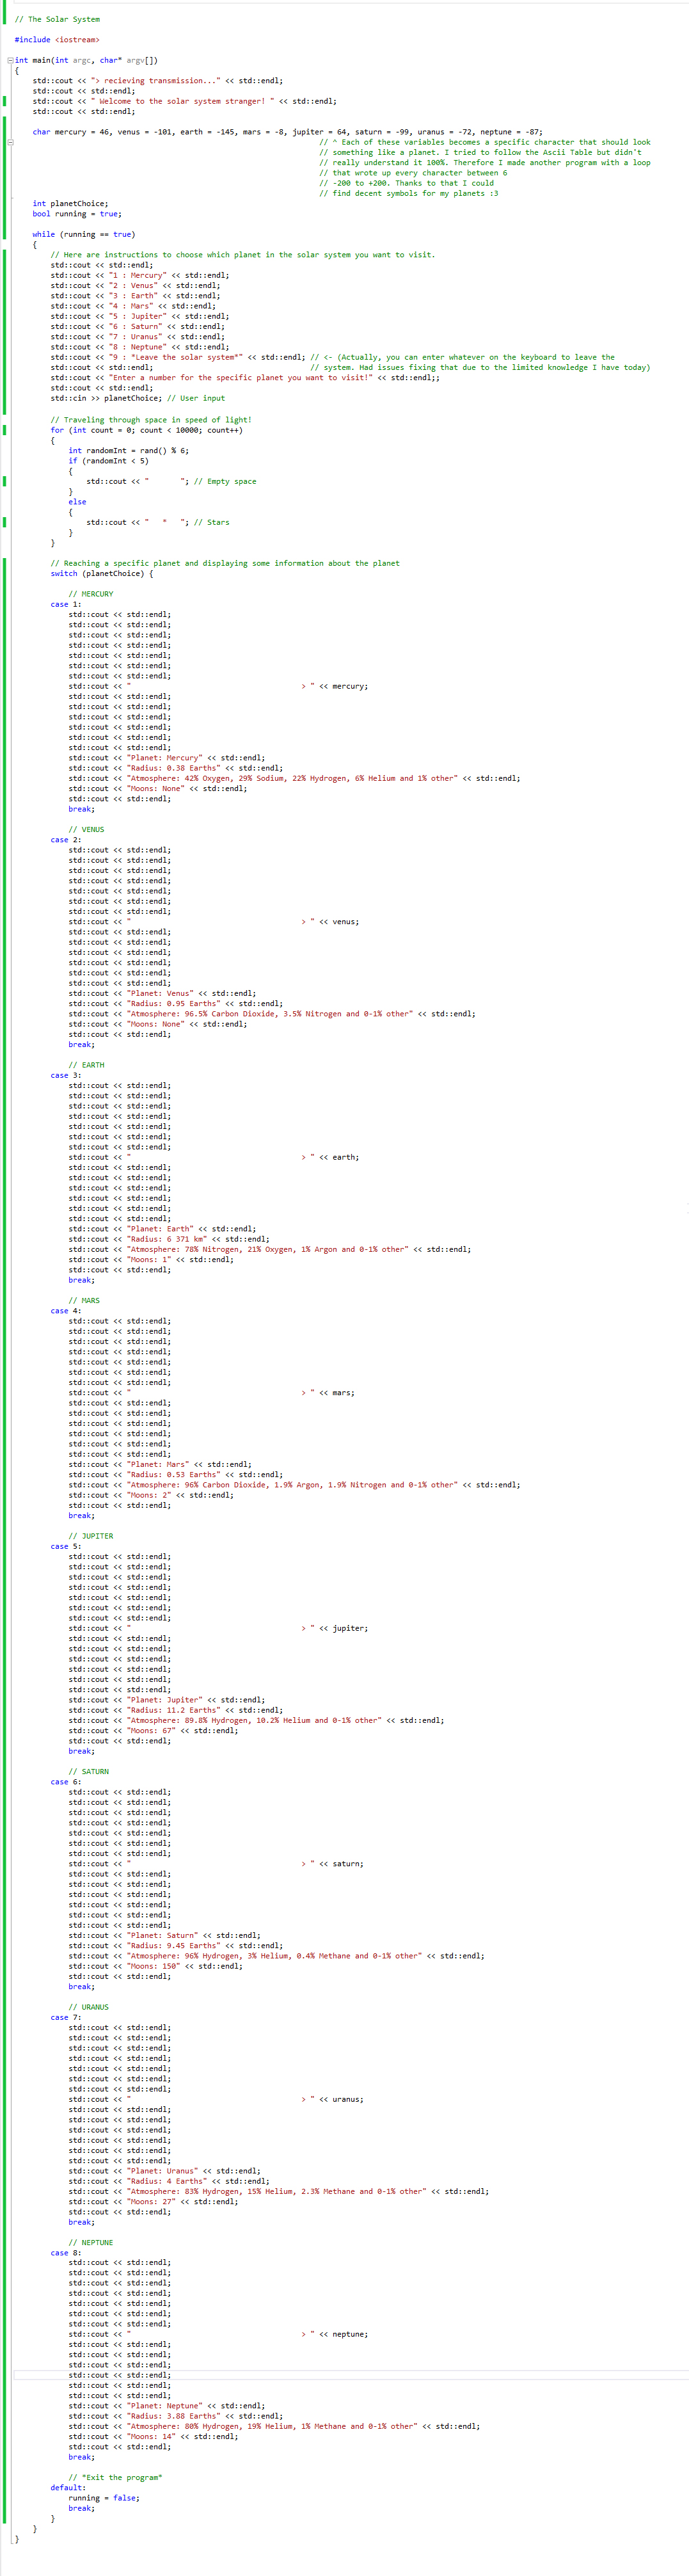
Task: Collapse the main function code block
Action: tap(10, 60)
